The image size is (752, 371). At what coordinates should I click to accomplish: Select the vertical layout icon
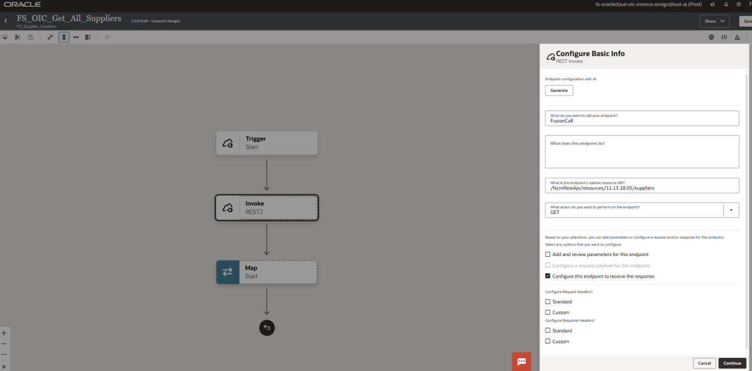64,37
